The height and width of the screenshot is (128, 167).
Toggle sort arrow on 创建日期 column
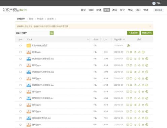(124, 39)
